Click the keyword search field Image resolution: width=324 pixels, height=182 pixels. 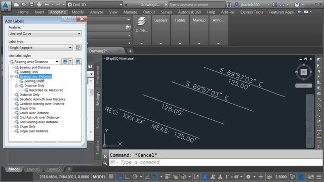[196, 5]
